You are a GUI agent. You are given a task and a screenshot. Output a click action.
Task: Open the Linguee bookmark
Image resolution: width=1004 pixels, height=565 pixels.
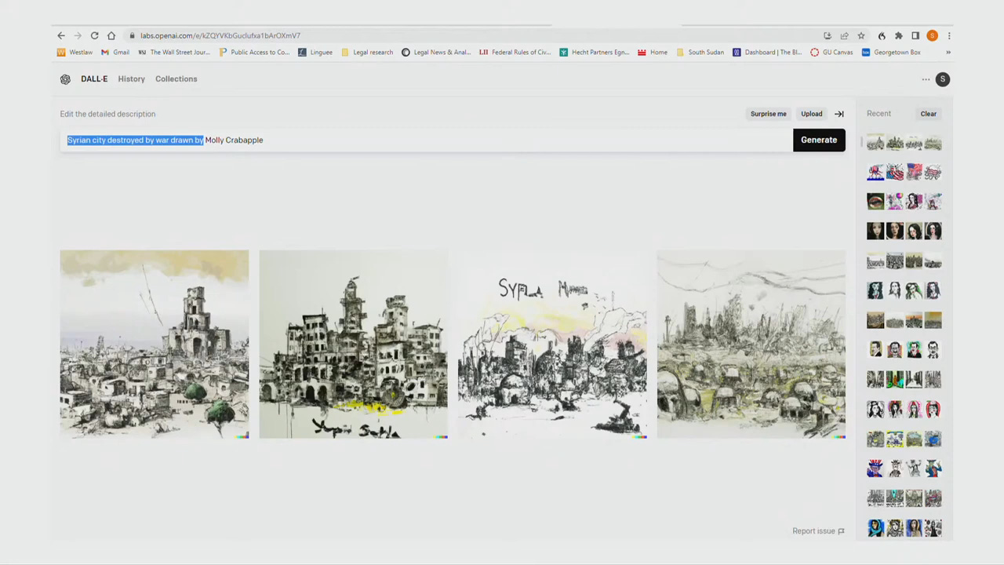pos(315,53)
